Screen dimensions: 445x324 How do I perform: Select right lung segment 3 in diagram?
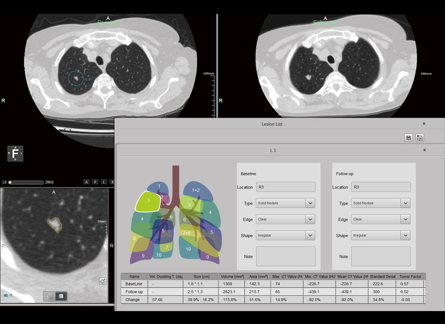coord(148,201)
